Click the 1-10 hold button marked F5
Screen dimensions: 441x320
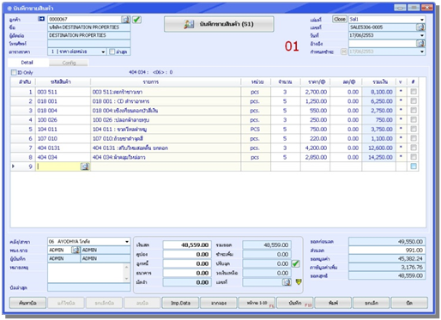257,303
